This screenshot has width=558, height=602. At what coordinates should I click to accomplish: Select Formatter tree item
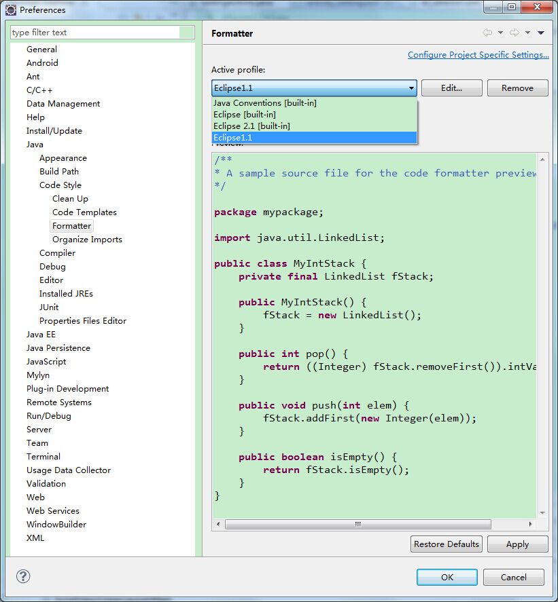pyautogui.click(x=71, y=226)
